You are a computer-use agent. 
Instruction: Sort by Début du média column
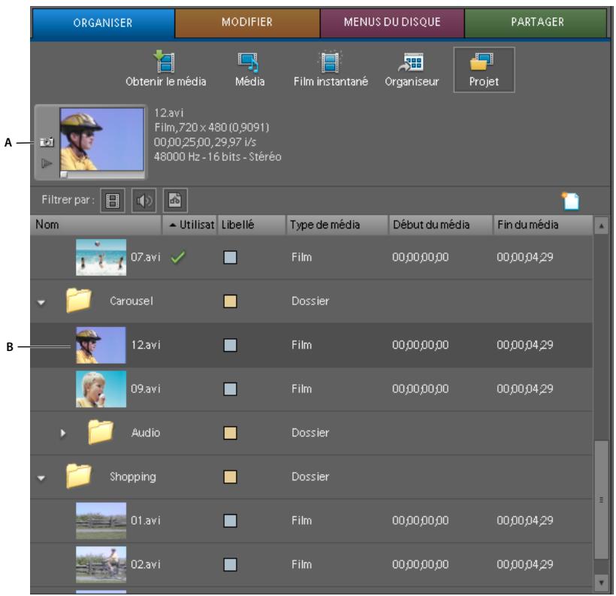tap(441, 225)
